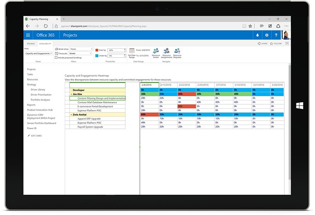The width and height of the screenshot is (315, 215).
Task: Click the Work Units printer icon
Action: 56,49
